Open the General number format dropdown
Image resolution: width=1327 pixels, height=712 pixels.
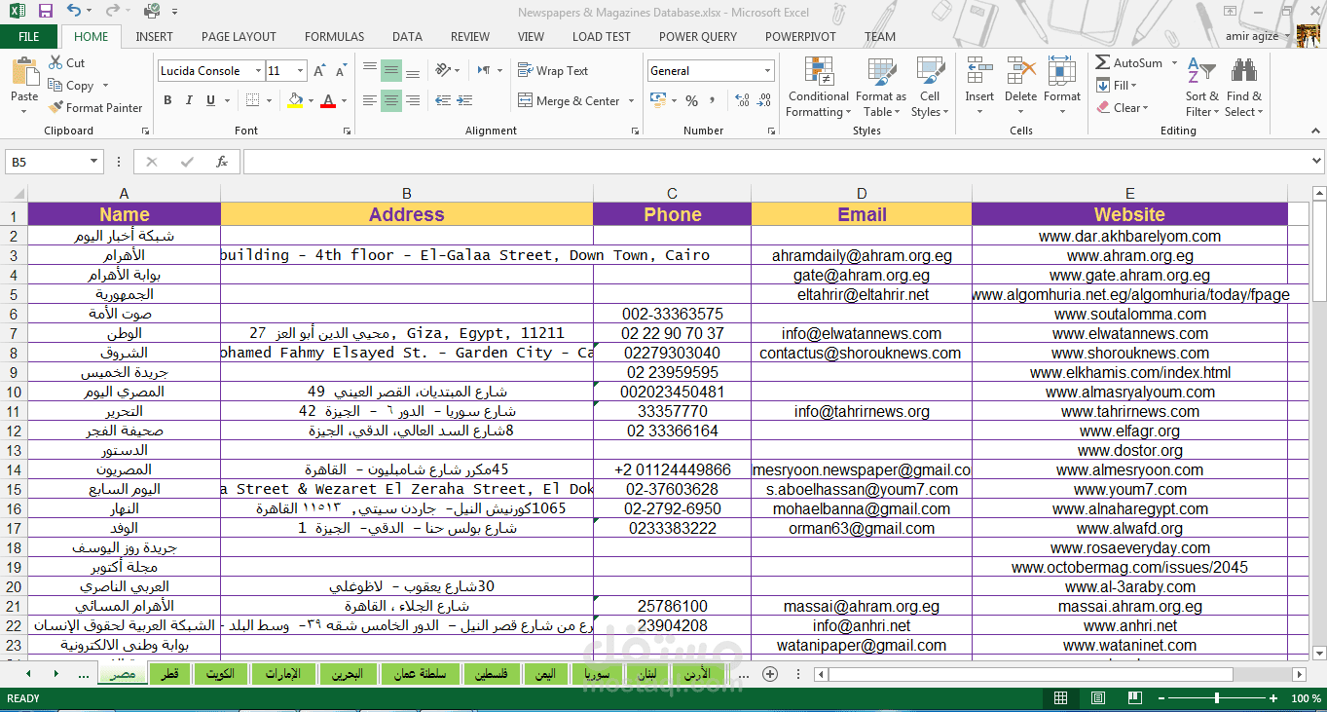click(x=768, y=71)
